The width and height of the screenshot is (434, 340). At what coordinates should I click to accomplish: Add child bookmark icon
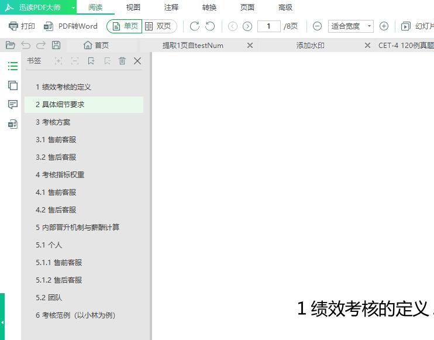pos(108,61)
